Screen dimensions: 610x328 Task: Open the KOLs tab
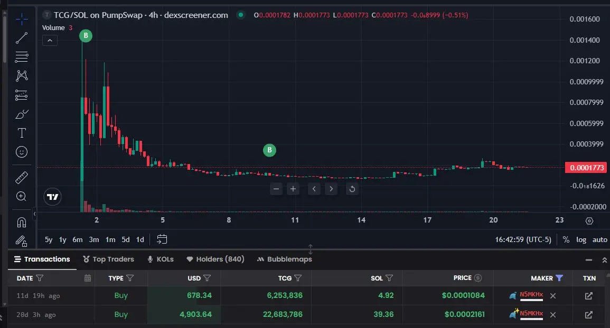160,259
